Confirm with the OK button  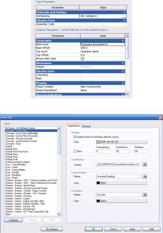[x=94, y=229]
